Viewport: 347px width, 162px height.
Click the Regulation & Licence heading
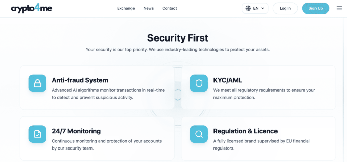(x=245, y=131)
